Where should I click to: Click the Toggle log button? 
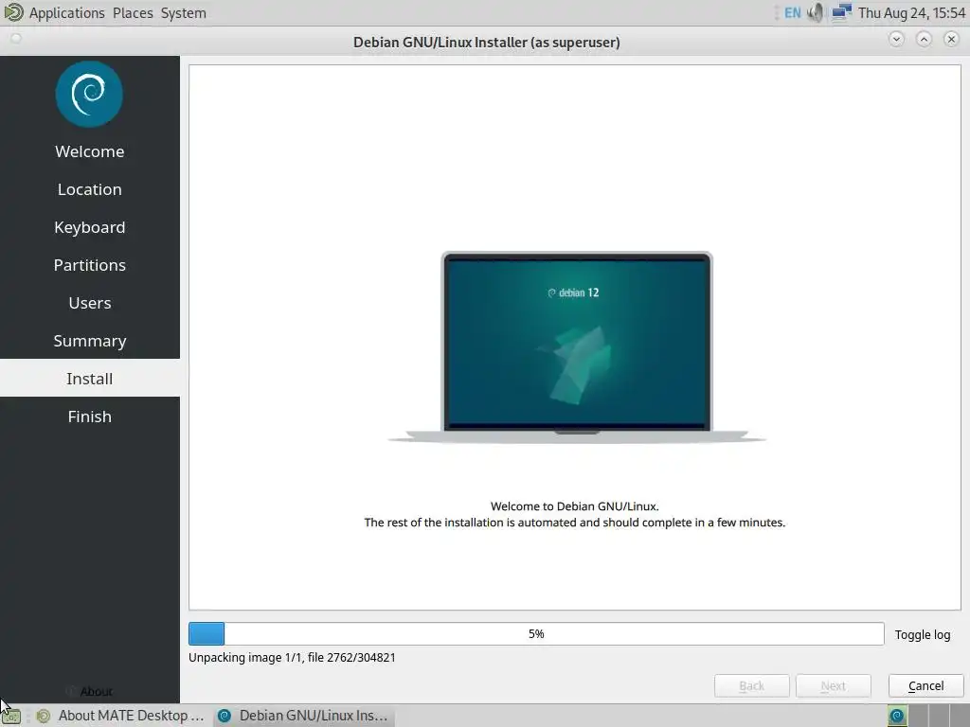coord(923,634)
